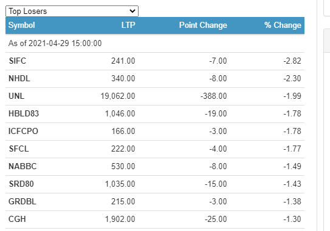This screenshot has width=330, height=231.
Task: Open the SRD80 symbol
Action: click(21, 184)
